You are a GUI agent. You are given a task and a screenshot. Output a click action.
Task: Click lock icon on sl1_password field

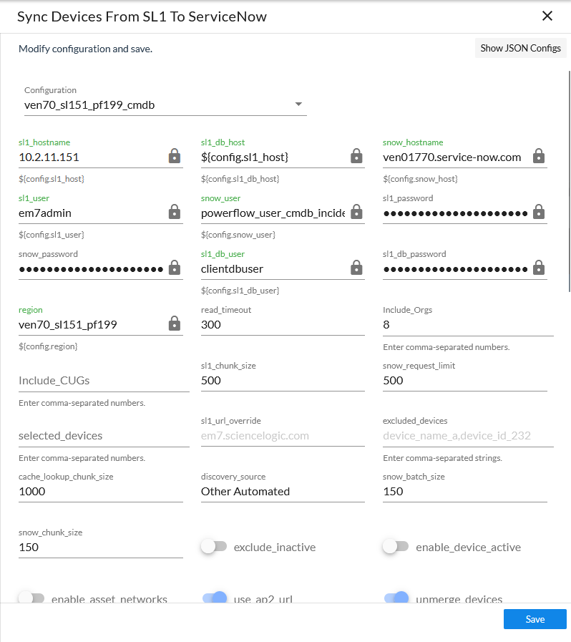539,213
